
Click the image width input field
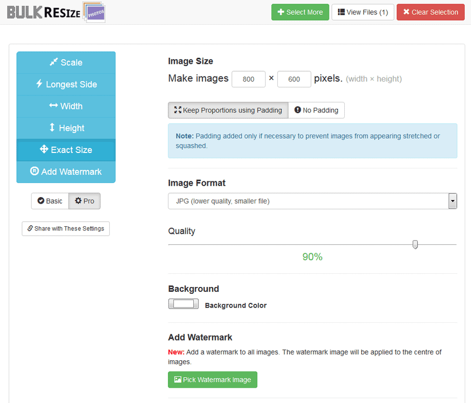tap(248, 79)
